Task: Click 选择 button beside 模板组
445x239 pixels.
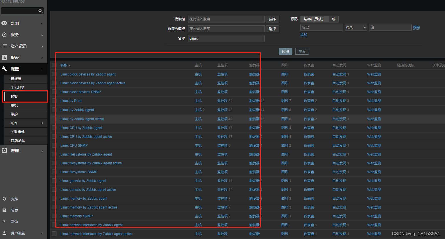Action: pos(272,19)
